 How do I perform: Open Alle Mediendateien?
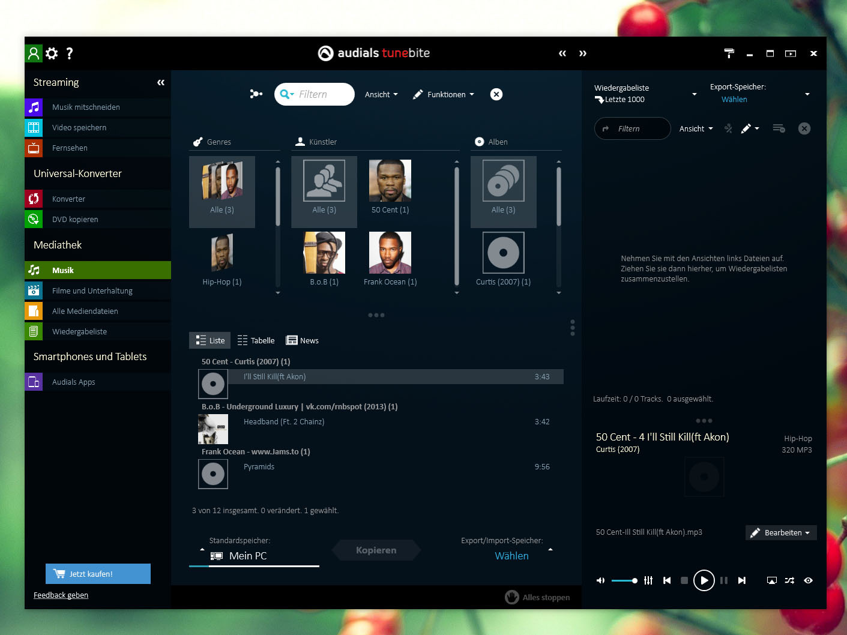[98, 311]
